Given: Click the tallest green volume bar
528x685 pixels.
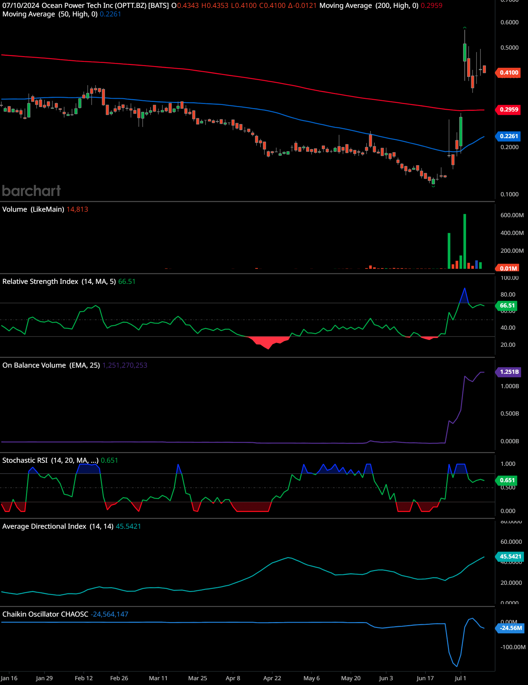Looking at the screenshot, I should click(x=465, y=241).
